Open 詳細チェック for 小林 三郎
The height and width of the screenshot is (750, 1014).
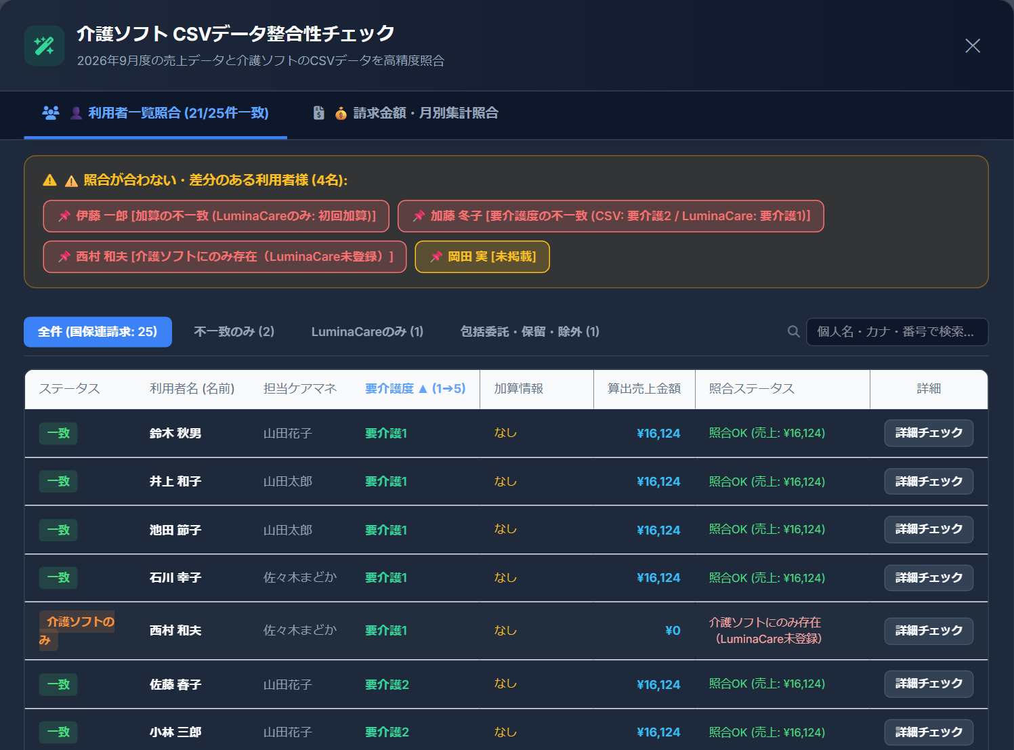(x=929, y=732)
